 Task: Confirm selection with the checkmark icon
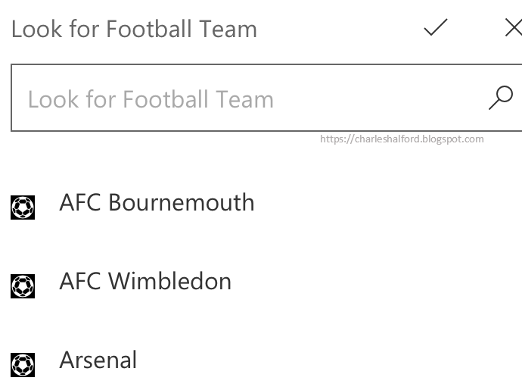coord(436,28)
